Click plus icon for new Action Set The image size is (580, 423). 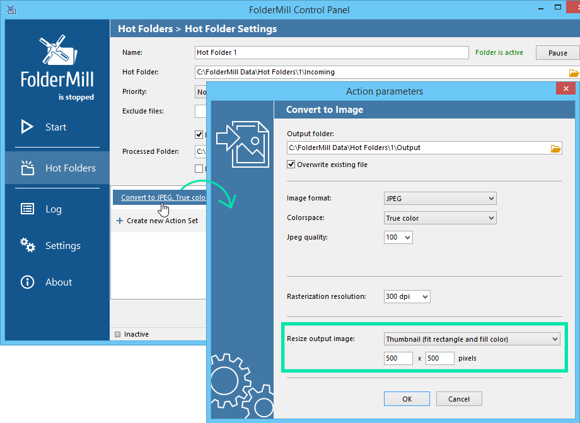tap(120, 221)
